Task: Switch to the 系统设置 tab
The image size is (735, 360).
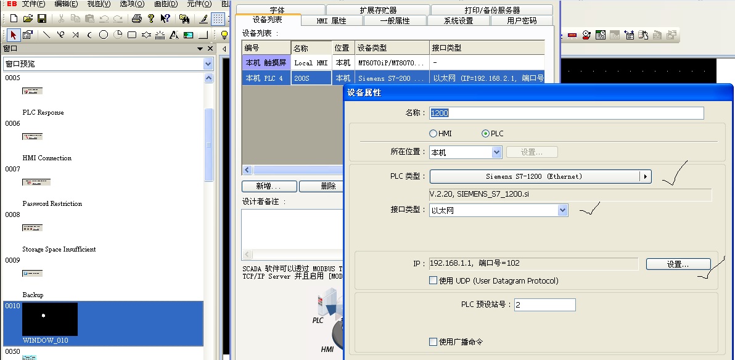Action: [461, 19]
